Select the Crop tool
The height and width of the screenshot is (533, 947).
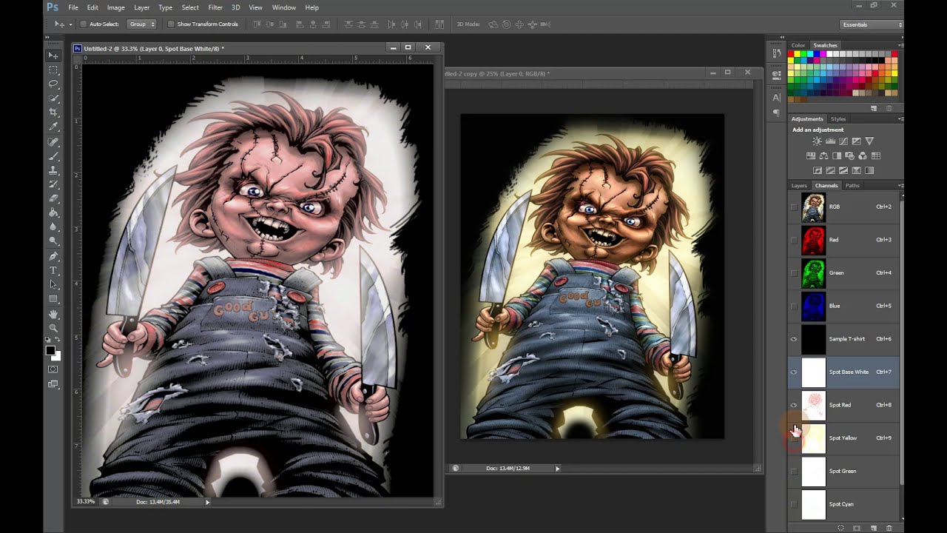pyautogui.click(x=53, y=112)
